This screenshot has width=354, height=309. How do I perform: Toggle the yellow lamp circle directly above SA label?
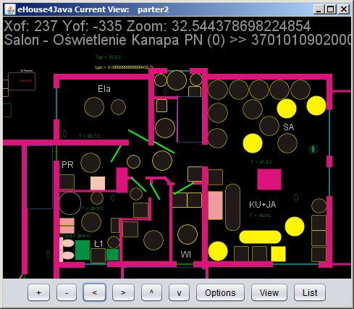[287, 109]
